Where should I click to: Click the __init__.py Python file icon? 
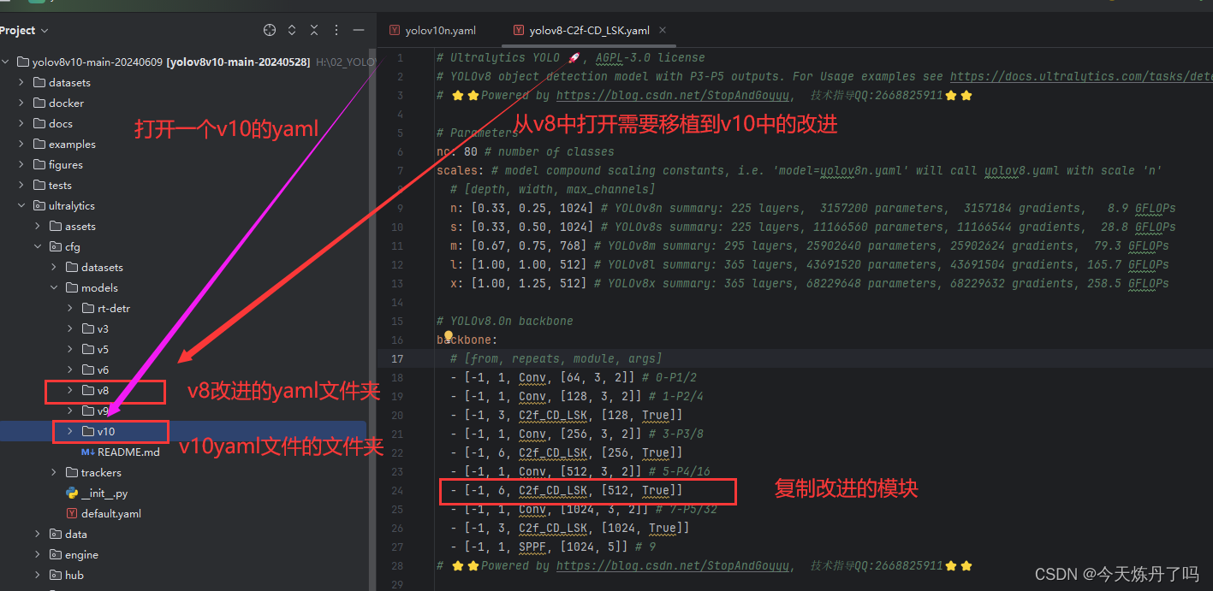[x=72, y=493]
